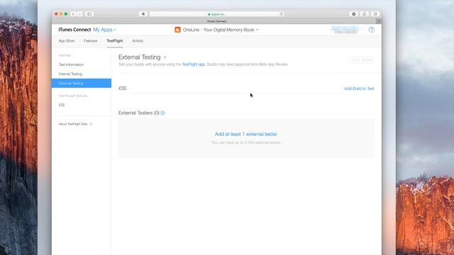The height and width of the screenshot is (255, 454).
Task: Focus the Safari address bar showing Apple Inc.
Action: [x=216, y=14]
